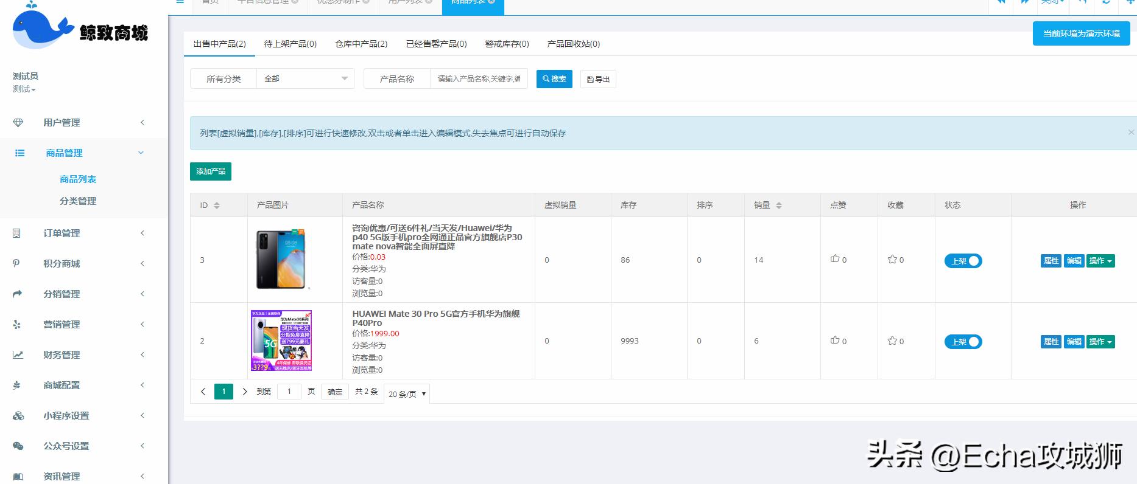This screenshot has height=484, width=1137.
Task: Click the list icon beside 商品管理
Action: (x=20, y=153)
